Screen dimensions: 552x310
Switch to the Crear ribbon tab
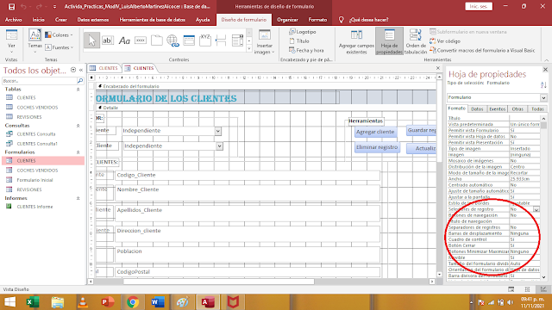(x=61, y=20)
